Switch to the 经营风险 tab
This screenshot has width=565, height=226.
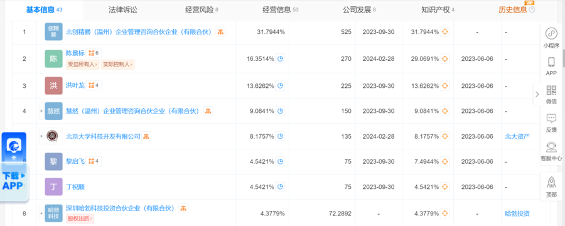pyautogui.click(x=202, y=10)
